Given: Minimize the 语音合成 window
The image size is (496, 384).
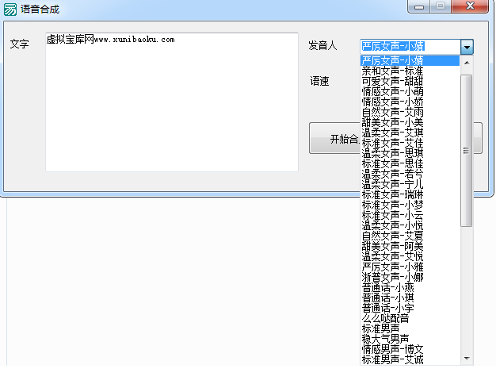Looking at the screenshot, I should click(419, 6).
